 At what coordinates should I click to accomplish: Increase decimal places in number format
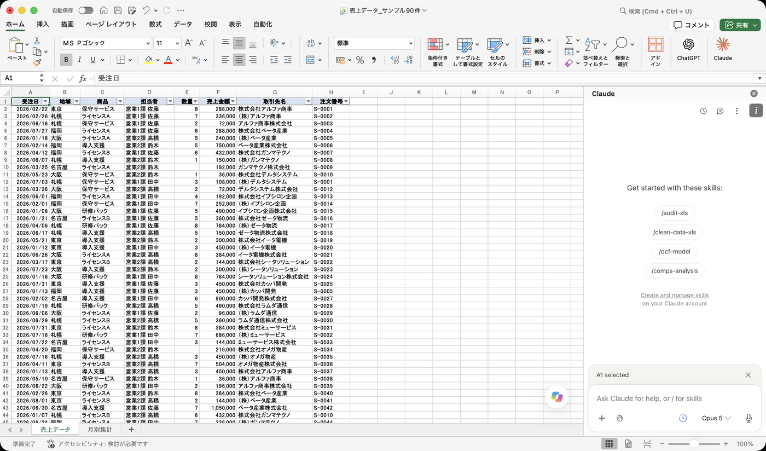pyautogui.click(x=395, y=60)
